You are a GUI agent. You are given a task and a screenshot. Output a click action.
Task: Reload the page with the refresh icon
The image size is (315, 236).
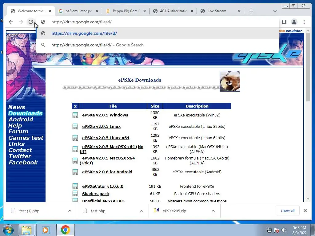click(x=30, y=22)
